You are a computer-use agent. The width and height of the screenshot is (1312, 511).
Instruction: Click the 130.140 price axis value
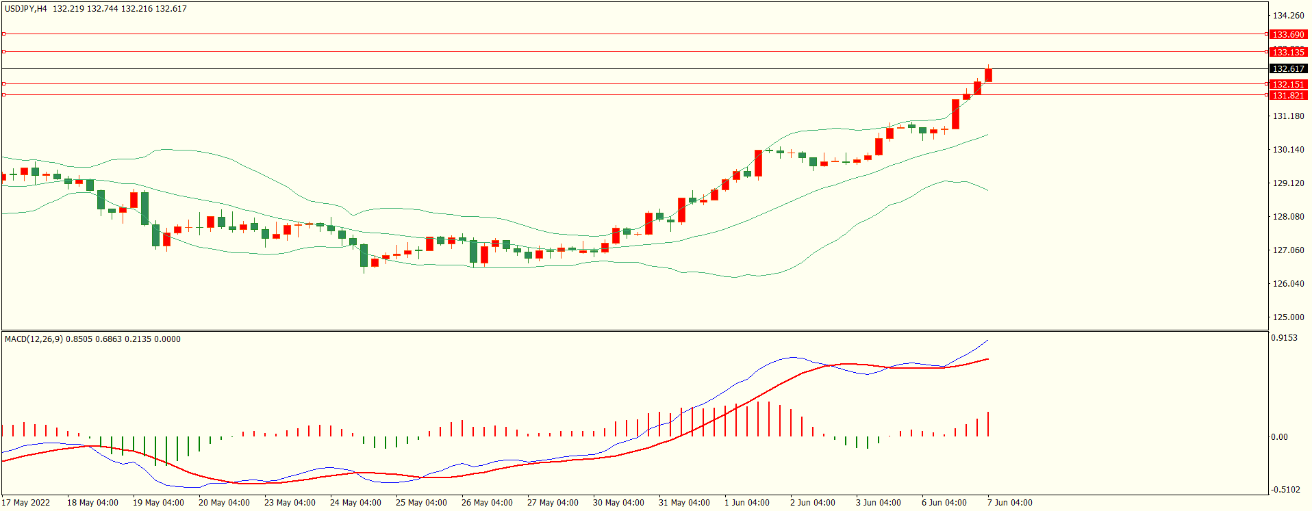click(1288, 150)
